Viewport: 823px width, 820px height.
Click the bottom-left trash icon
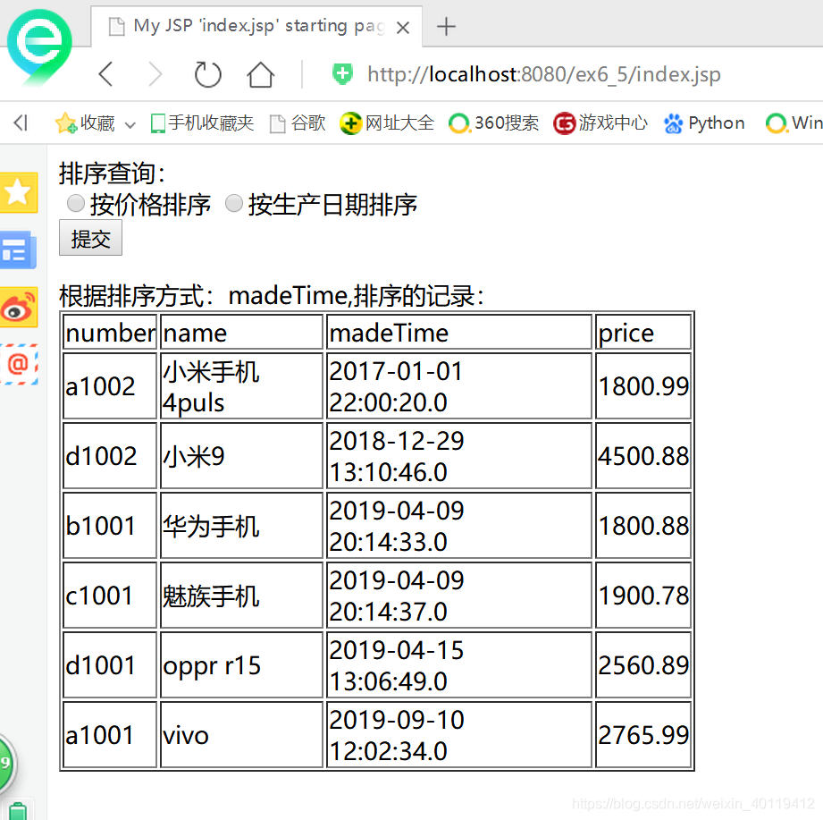[x=18, y=810]
